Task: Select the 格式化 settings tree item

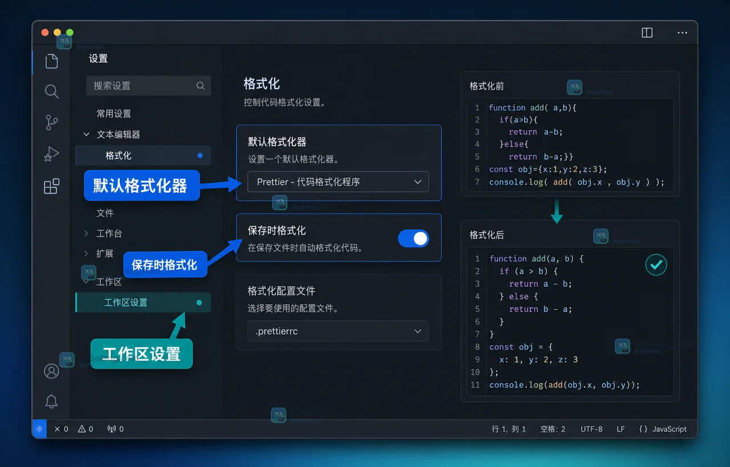Action: coord(143,155)
